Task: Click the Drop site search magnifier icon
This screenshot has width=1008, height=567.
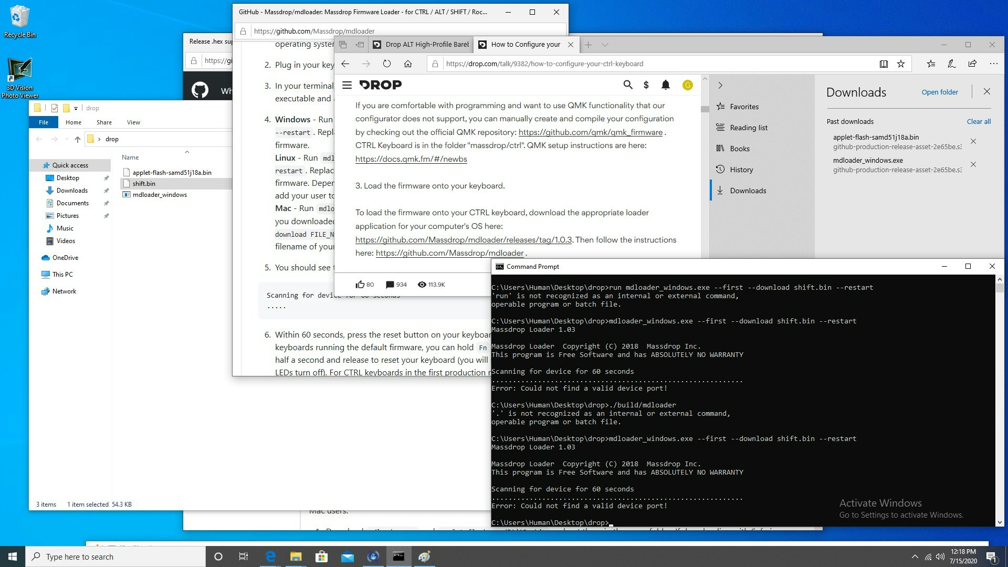Action: click(x=627, y=85)
